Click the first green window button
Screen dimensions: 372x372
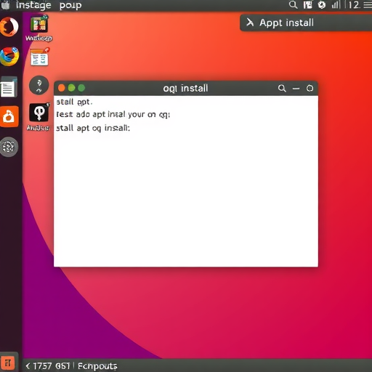click(x=71, y=88)
